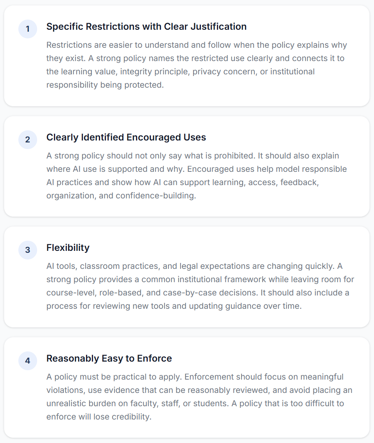Click the phrase 'responsibility being protected.'
This screenshot has width=374, height=443.
click(x=105, y=85)
